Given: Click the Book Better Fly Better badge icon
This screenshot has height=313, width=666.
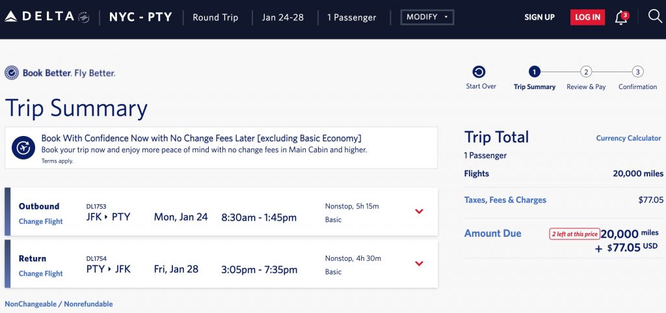Looking at the screenshot, I should [12, 73].
